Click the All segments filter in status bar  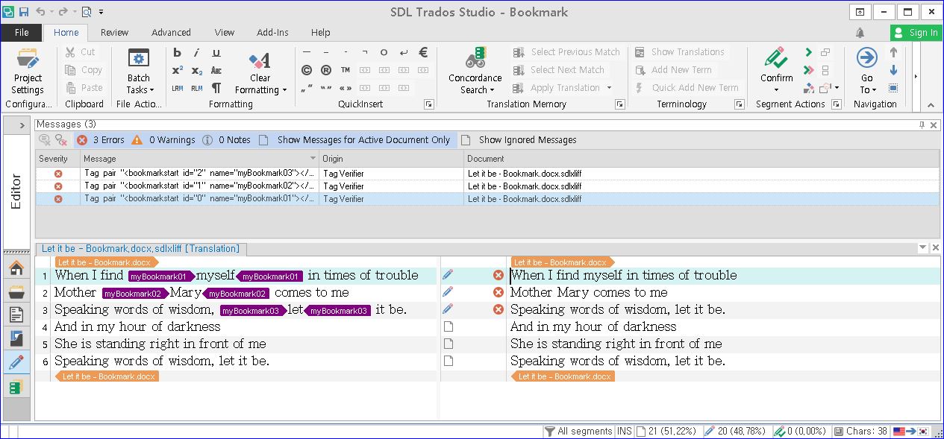coord(578,431)
